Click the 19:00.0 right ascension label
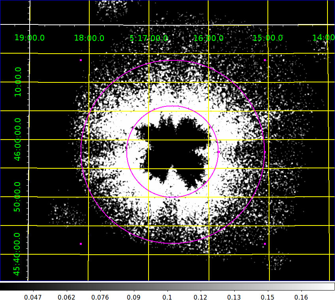The image size is (335, 300). tap(30, 38)
